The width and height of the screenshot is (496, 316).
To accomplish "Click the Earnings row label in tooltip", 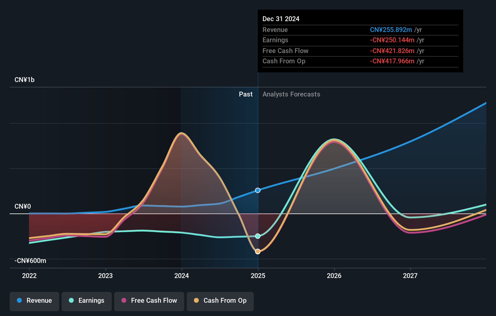I will click(x=275, y=40).
